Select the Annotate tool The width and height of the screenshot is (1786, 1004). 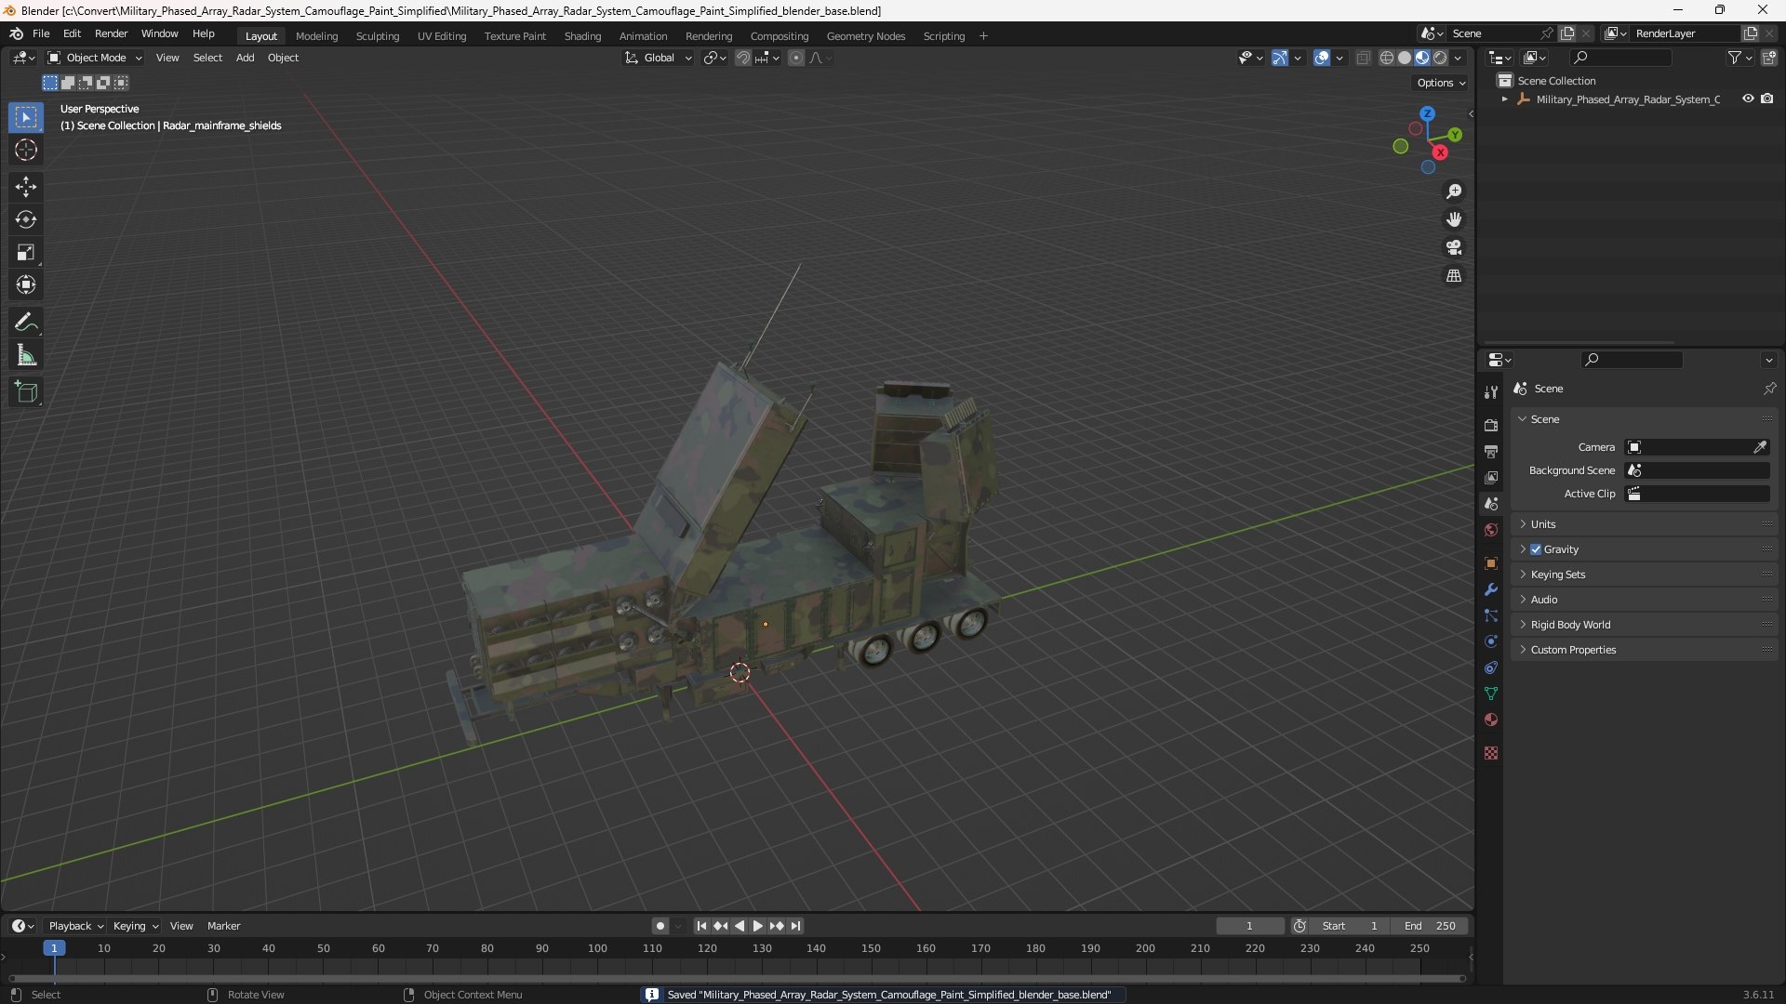(x=26, y=323)
